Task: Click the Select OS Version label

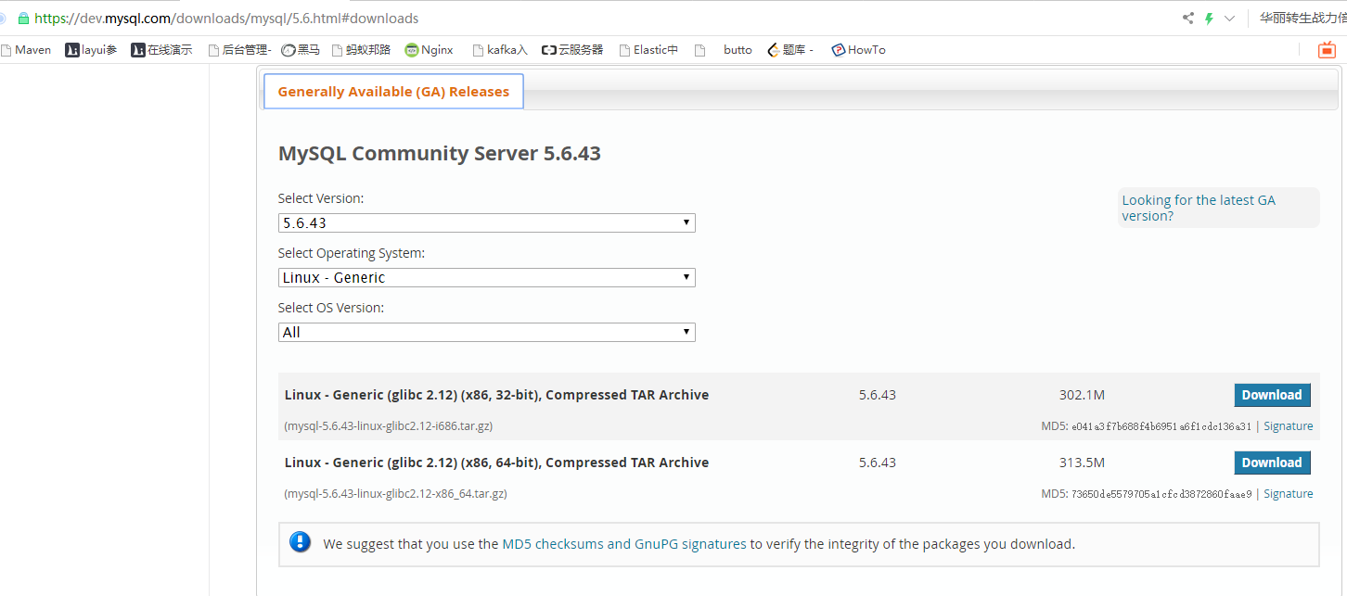Action: (x=331, y=308)
